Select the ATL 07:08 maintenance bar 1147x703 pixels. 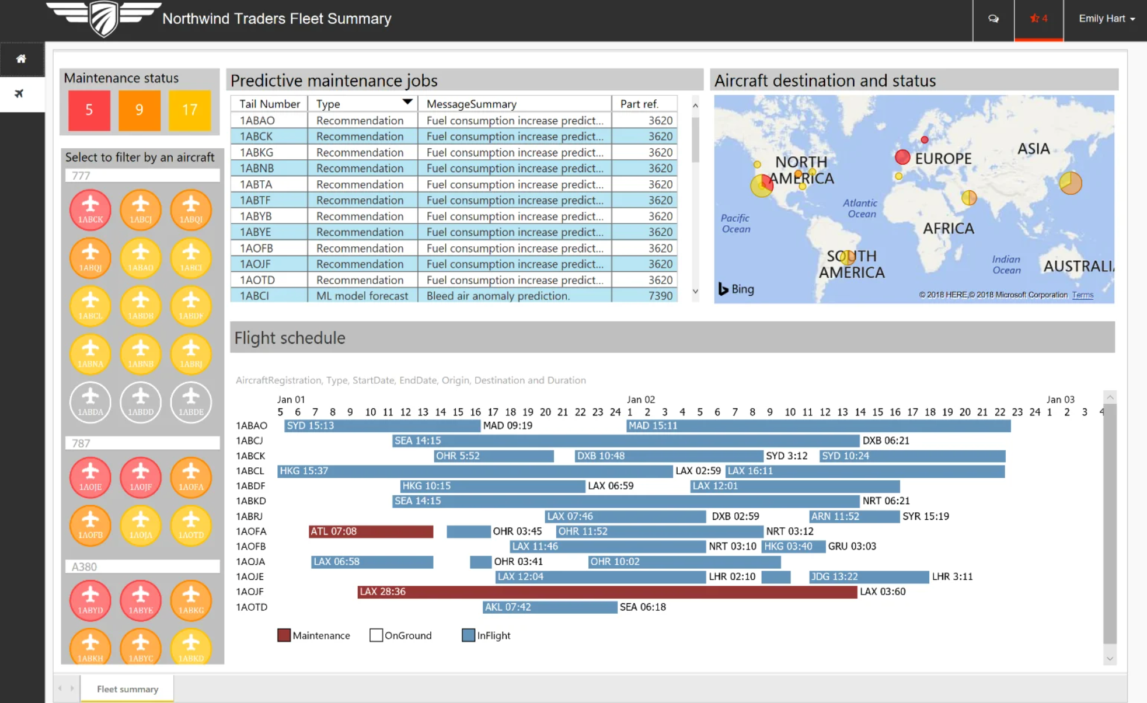[371, 531]
